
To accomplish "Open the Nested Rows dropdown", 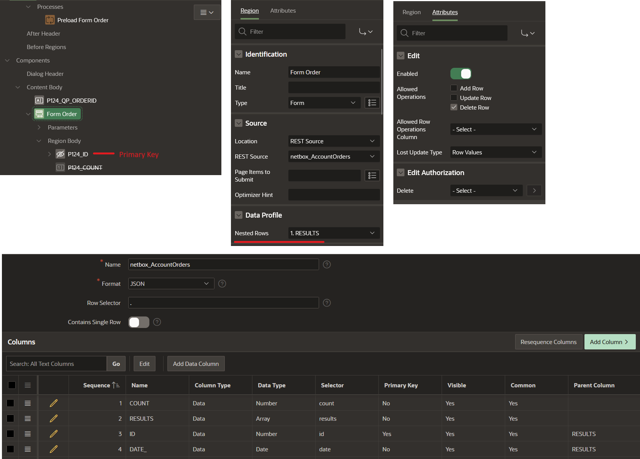I will [334, 233].
